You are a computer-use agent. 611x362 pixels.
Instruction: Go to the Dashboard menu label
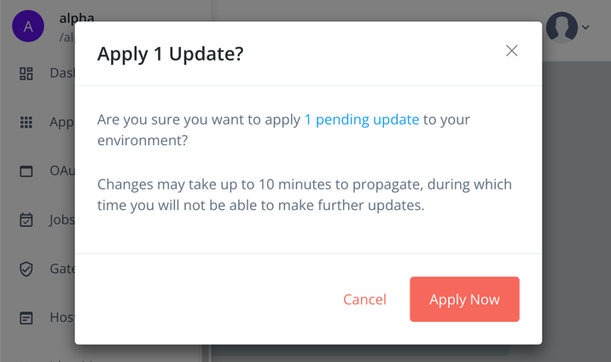tap(61, 73)
